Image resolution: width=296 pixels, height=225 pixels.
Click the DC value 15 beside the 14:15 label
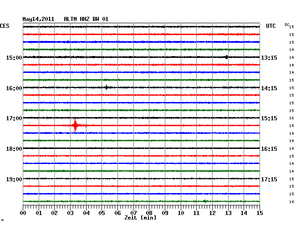pyautogui.click(x=291, y=88)
